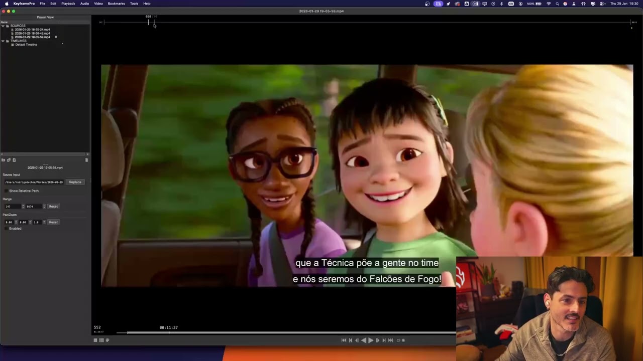The image size is (643, 361).
Task: Open the Edit menu
Action: point(53,4)
